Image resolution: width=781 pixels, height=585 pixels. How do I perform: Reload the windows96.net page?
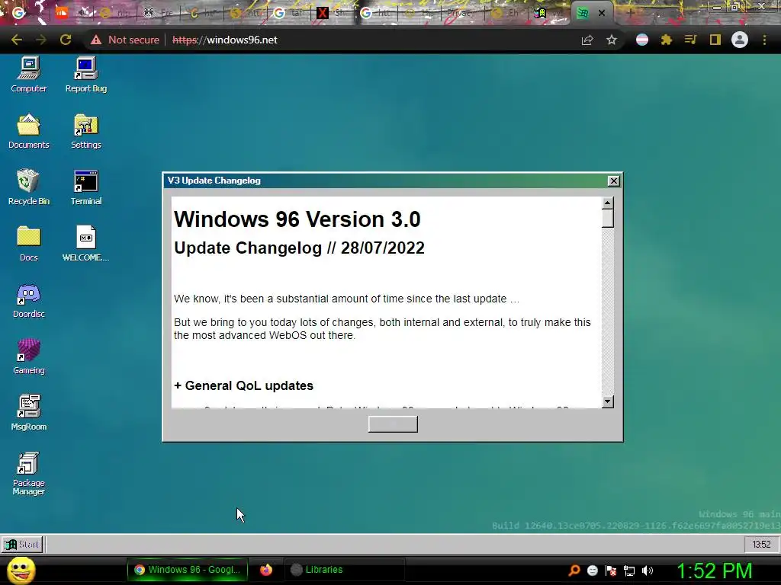66,40
